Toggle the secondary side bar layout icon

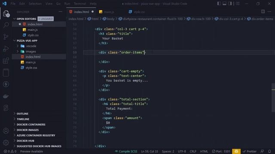230,3
